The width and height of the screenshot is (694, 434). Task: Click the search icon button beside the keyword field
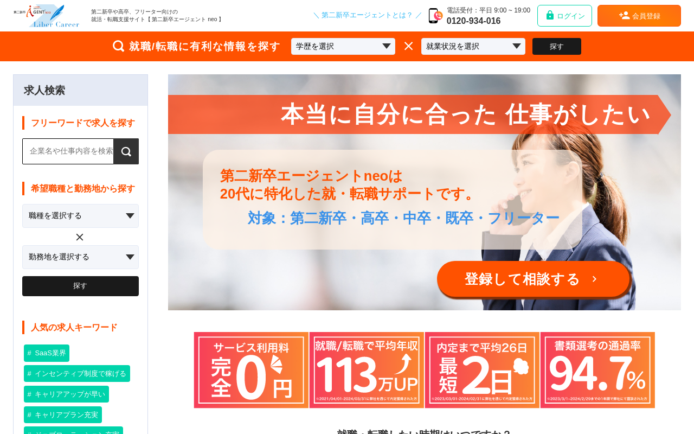coord(126,151)
